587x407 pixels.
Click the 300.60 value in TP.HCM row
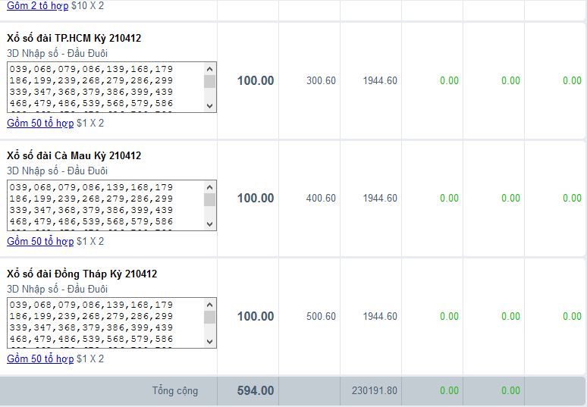pos(321,80)
